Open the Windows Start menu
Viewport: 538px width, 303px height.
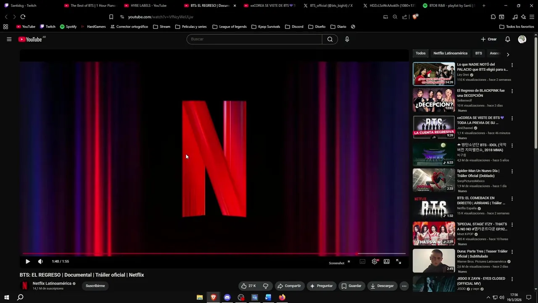[x=6, y=297]
